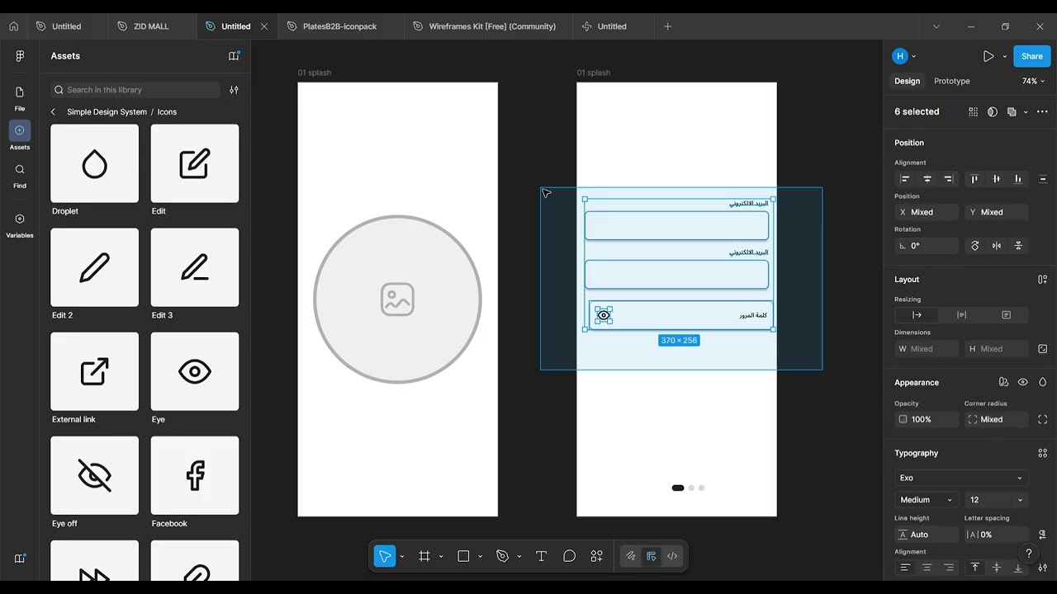This screenshot has height=594, width=1057.
Task: Open the Medium font weight dropdown
Action: pyautogui.click(x=926, y=500)
